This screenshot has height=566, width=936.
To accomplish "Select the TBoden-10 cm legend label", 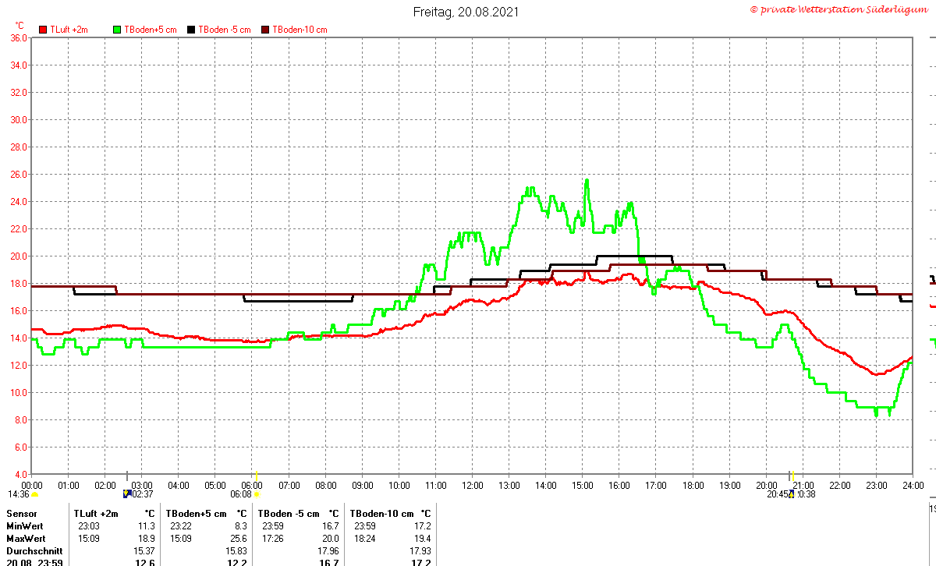I will click(300, 30).
